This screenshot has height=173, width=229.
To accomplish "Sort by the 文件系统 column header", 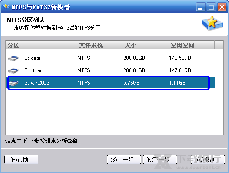I will tap(100, 45).
